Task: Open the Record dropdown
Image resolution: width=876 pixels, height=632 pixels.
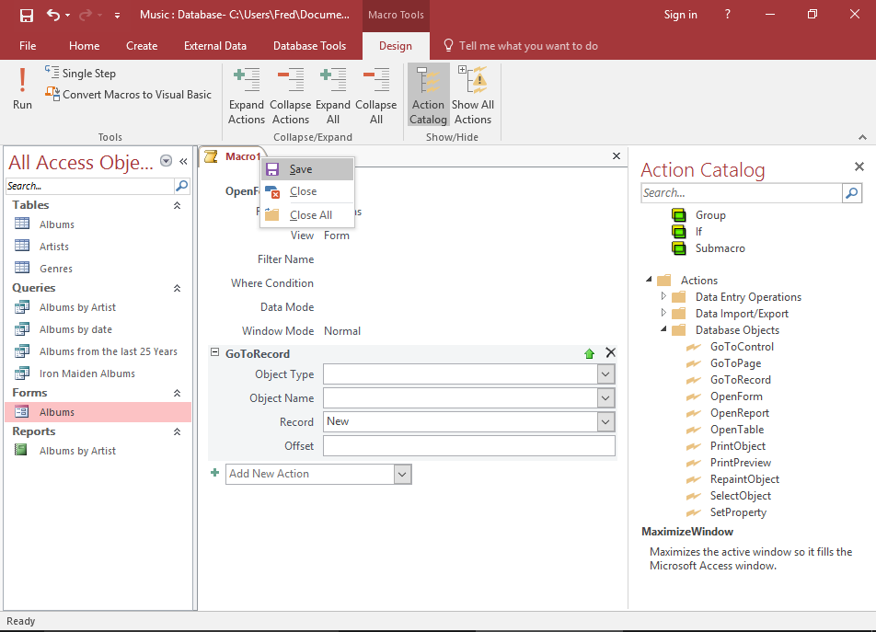Action: click(605, 422)
